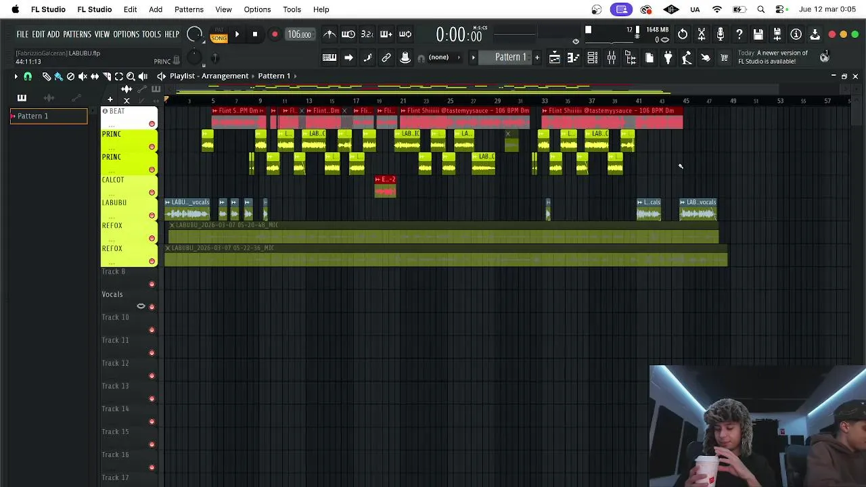Open the Pattern 1 breadcrumb in Playlist title

[x=274, y=76]
